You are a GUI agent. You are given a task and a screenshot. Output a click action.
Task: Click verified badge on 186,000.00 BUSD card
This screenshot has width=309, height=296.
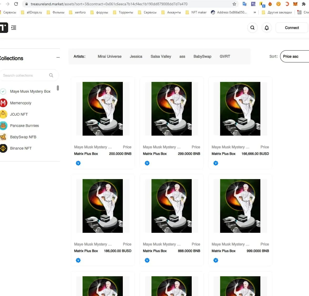tap(78, 260)
